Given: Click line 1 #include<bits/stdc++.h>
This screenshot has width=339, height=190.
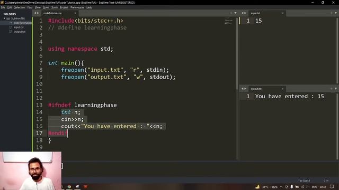Looking at the screenshot, I should click(x=86, y=21).
